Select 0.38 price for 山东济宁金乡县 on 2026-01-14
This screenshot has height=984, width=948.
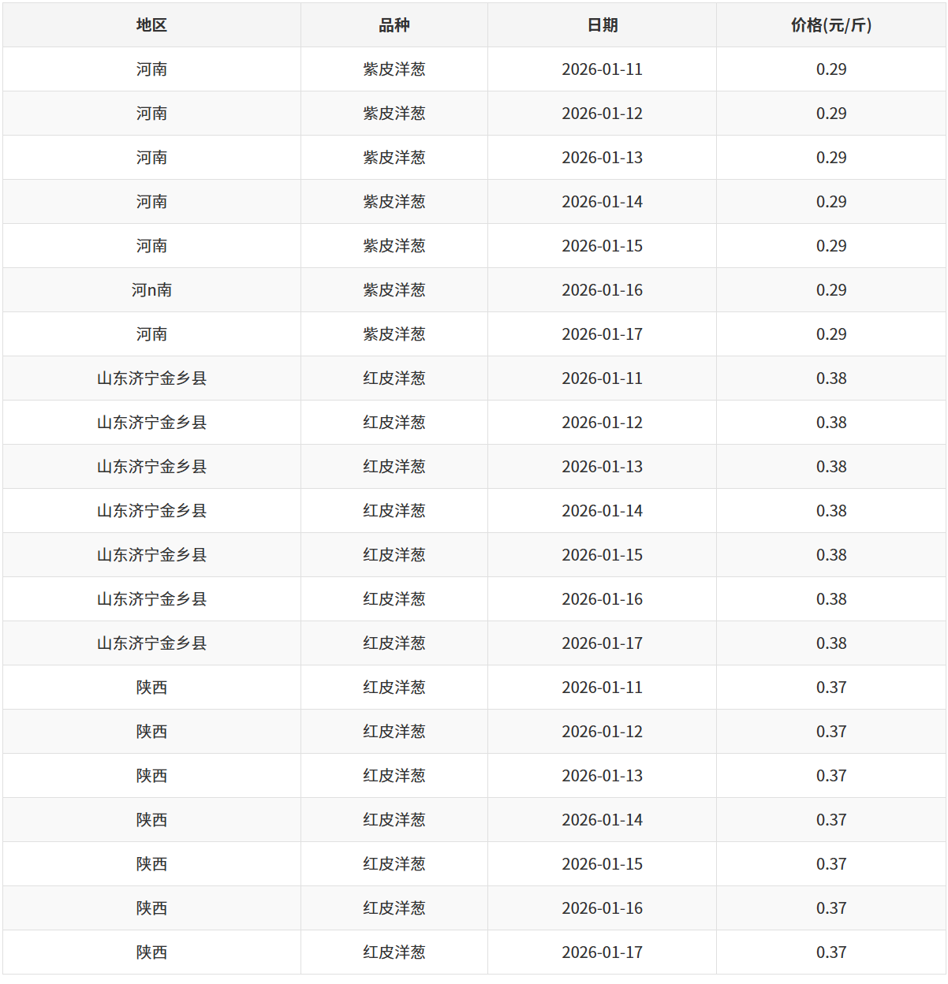[830, 511]
